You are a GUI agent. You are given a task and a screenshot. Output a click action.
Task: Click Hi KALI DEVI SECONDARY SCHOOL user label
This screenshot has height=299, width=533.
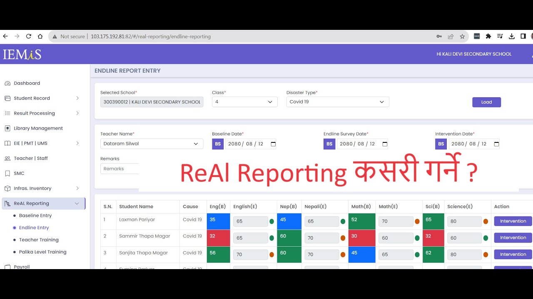[x=474, y=54]
